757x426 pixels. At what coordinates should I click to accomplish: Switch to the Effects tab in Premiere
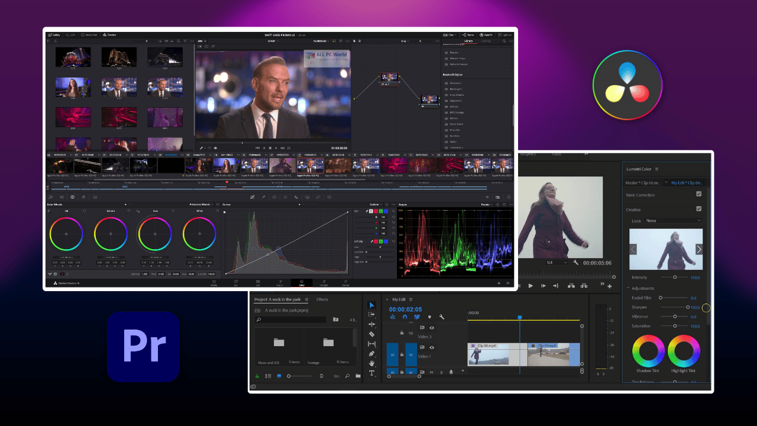(x=322, y=299)
